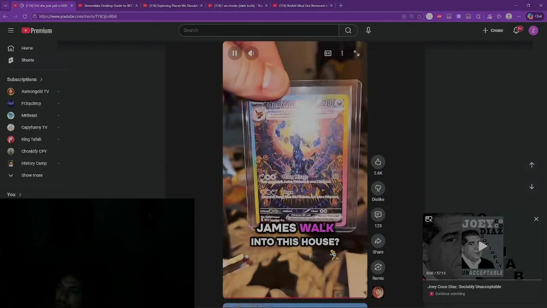Go to the next Short arrow
Image resolution: width=547 pixels, height=308 pixels.
tap(532, 187)
